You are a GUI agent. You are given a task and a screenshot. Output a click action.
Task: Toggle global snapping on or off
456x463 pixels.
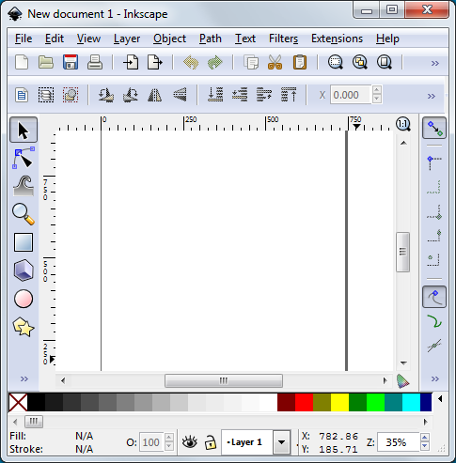click(434, 129)
